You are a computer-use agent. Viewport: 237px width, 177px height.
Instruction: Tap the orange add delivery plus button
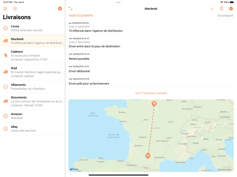tap(60, 9)
